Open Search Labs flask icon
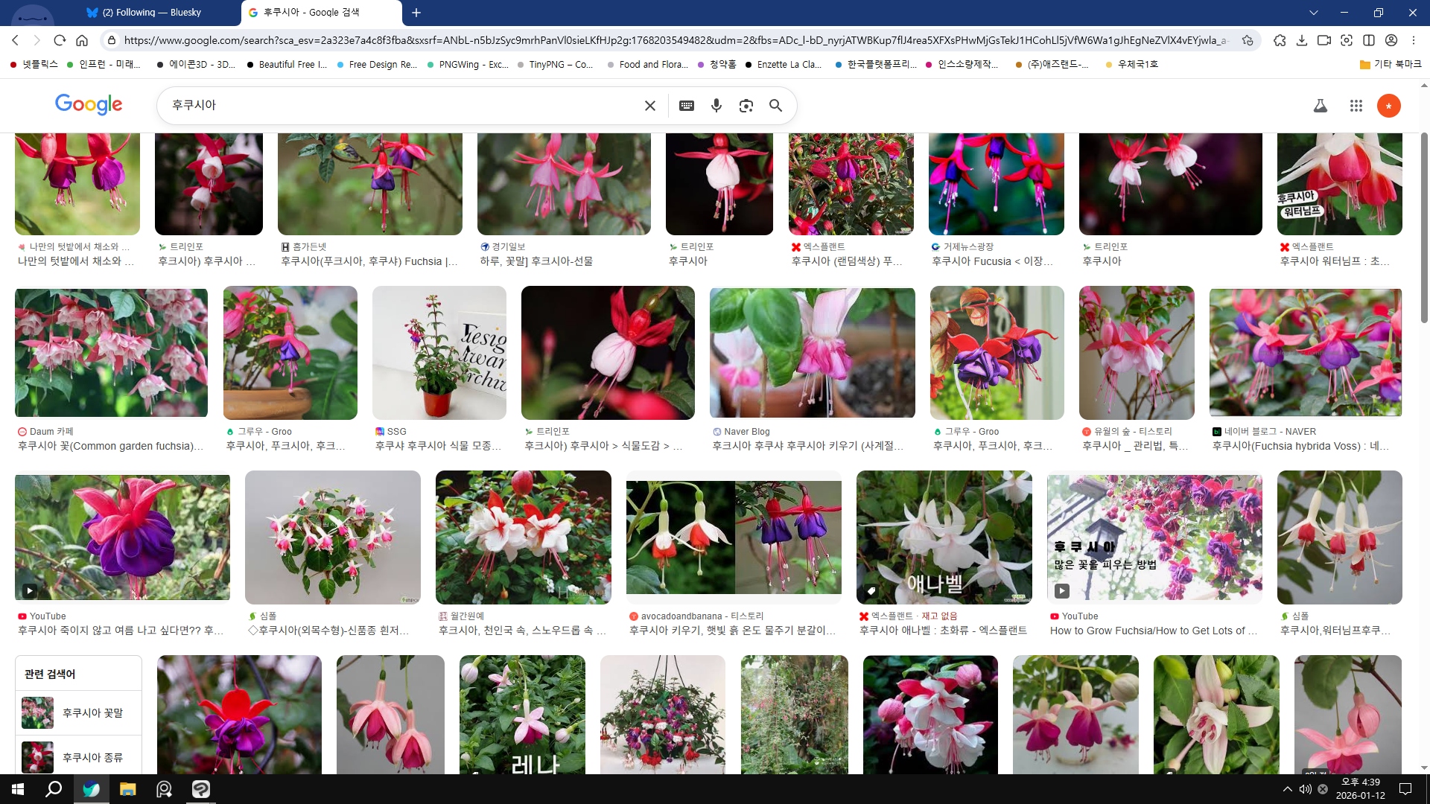This screenshot has width=1430, height=804. [1320, 106]
